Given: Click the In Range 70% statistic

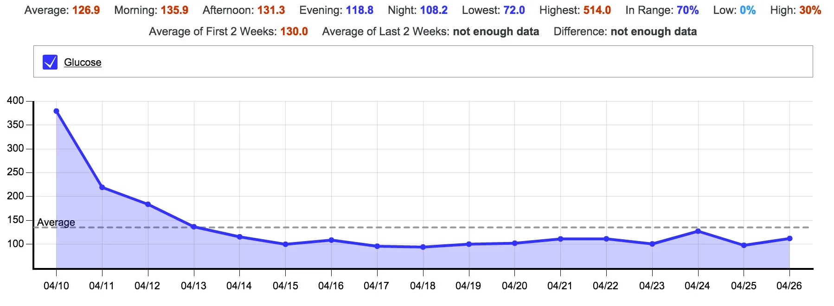Looking at the screenshot, I should click(x=687, y=10).
